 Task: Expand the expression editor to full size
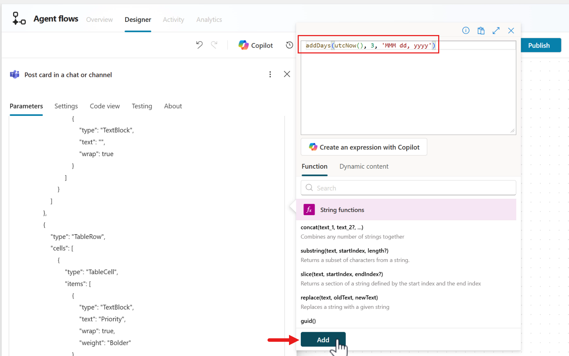tap(496, 31)
